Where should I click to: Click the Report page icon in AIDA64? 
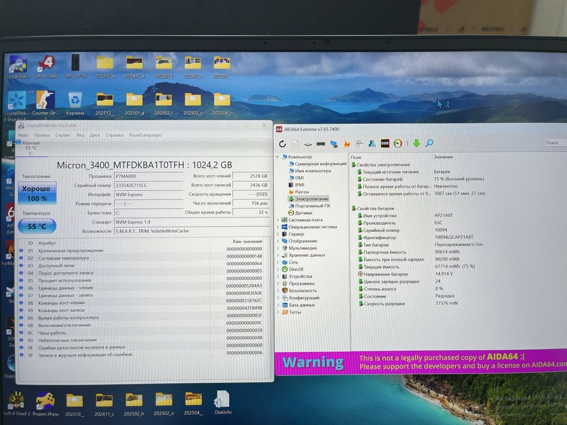pyautogui.click(x=295, y=144)
